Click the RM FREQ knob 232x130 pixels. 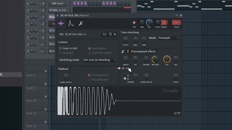click(x=155, y=59)
